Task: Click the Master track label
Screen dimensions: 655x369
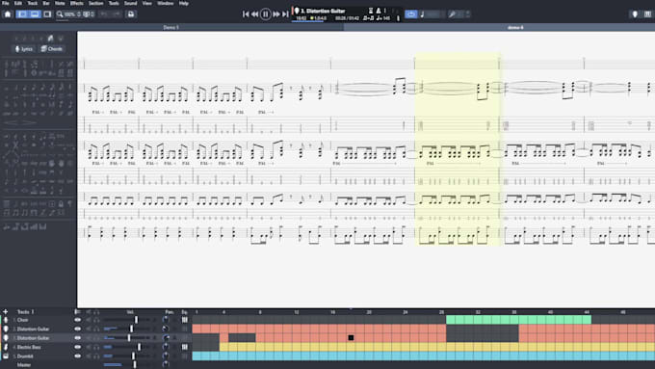Action: click(24, 365)
